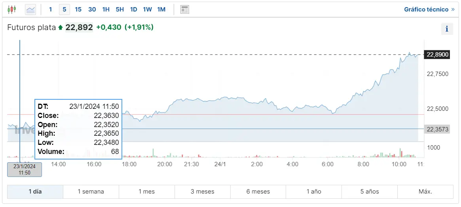This screenshot has height=207, width=461.
Task: Select the 1 día range tab
Action: pos(35,192)
